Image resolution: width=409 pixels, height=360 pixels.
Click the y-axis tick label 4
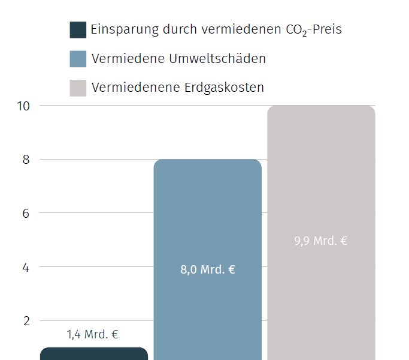pos(26,268)
